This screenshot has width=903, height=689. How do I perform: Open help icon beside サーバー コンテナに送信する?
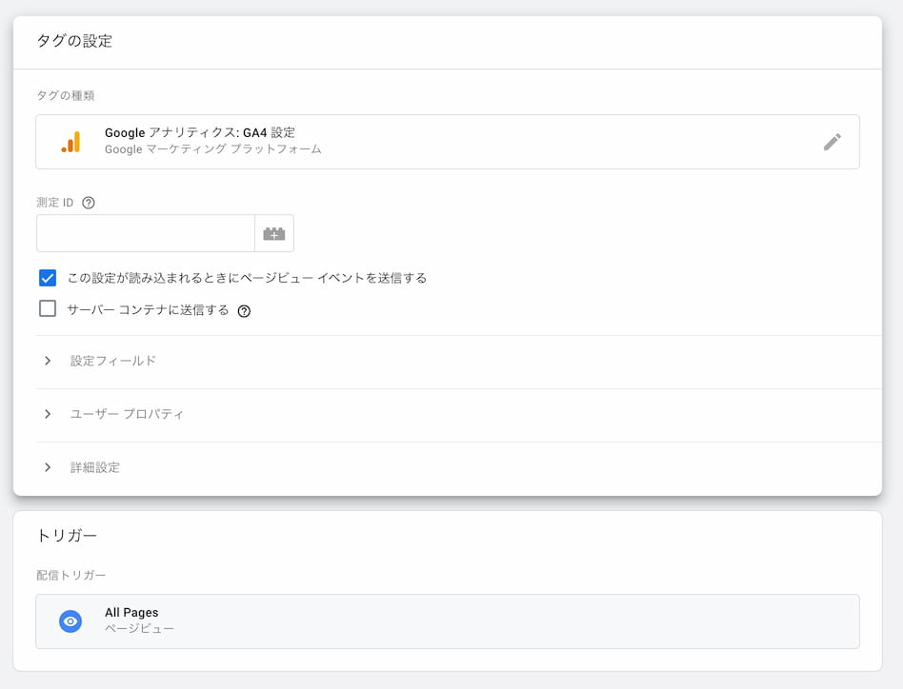click(x=244, y=310)
